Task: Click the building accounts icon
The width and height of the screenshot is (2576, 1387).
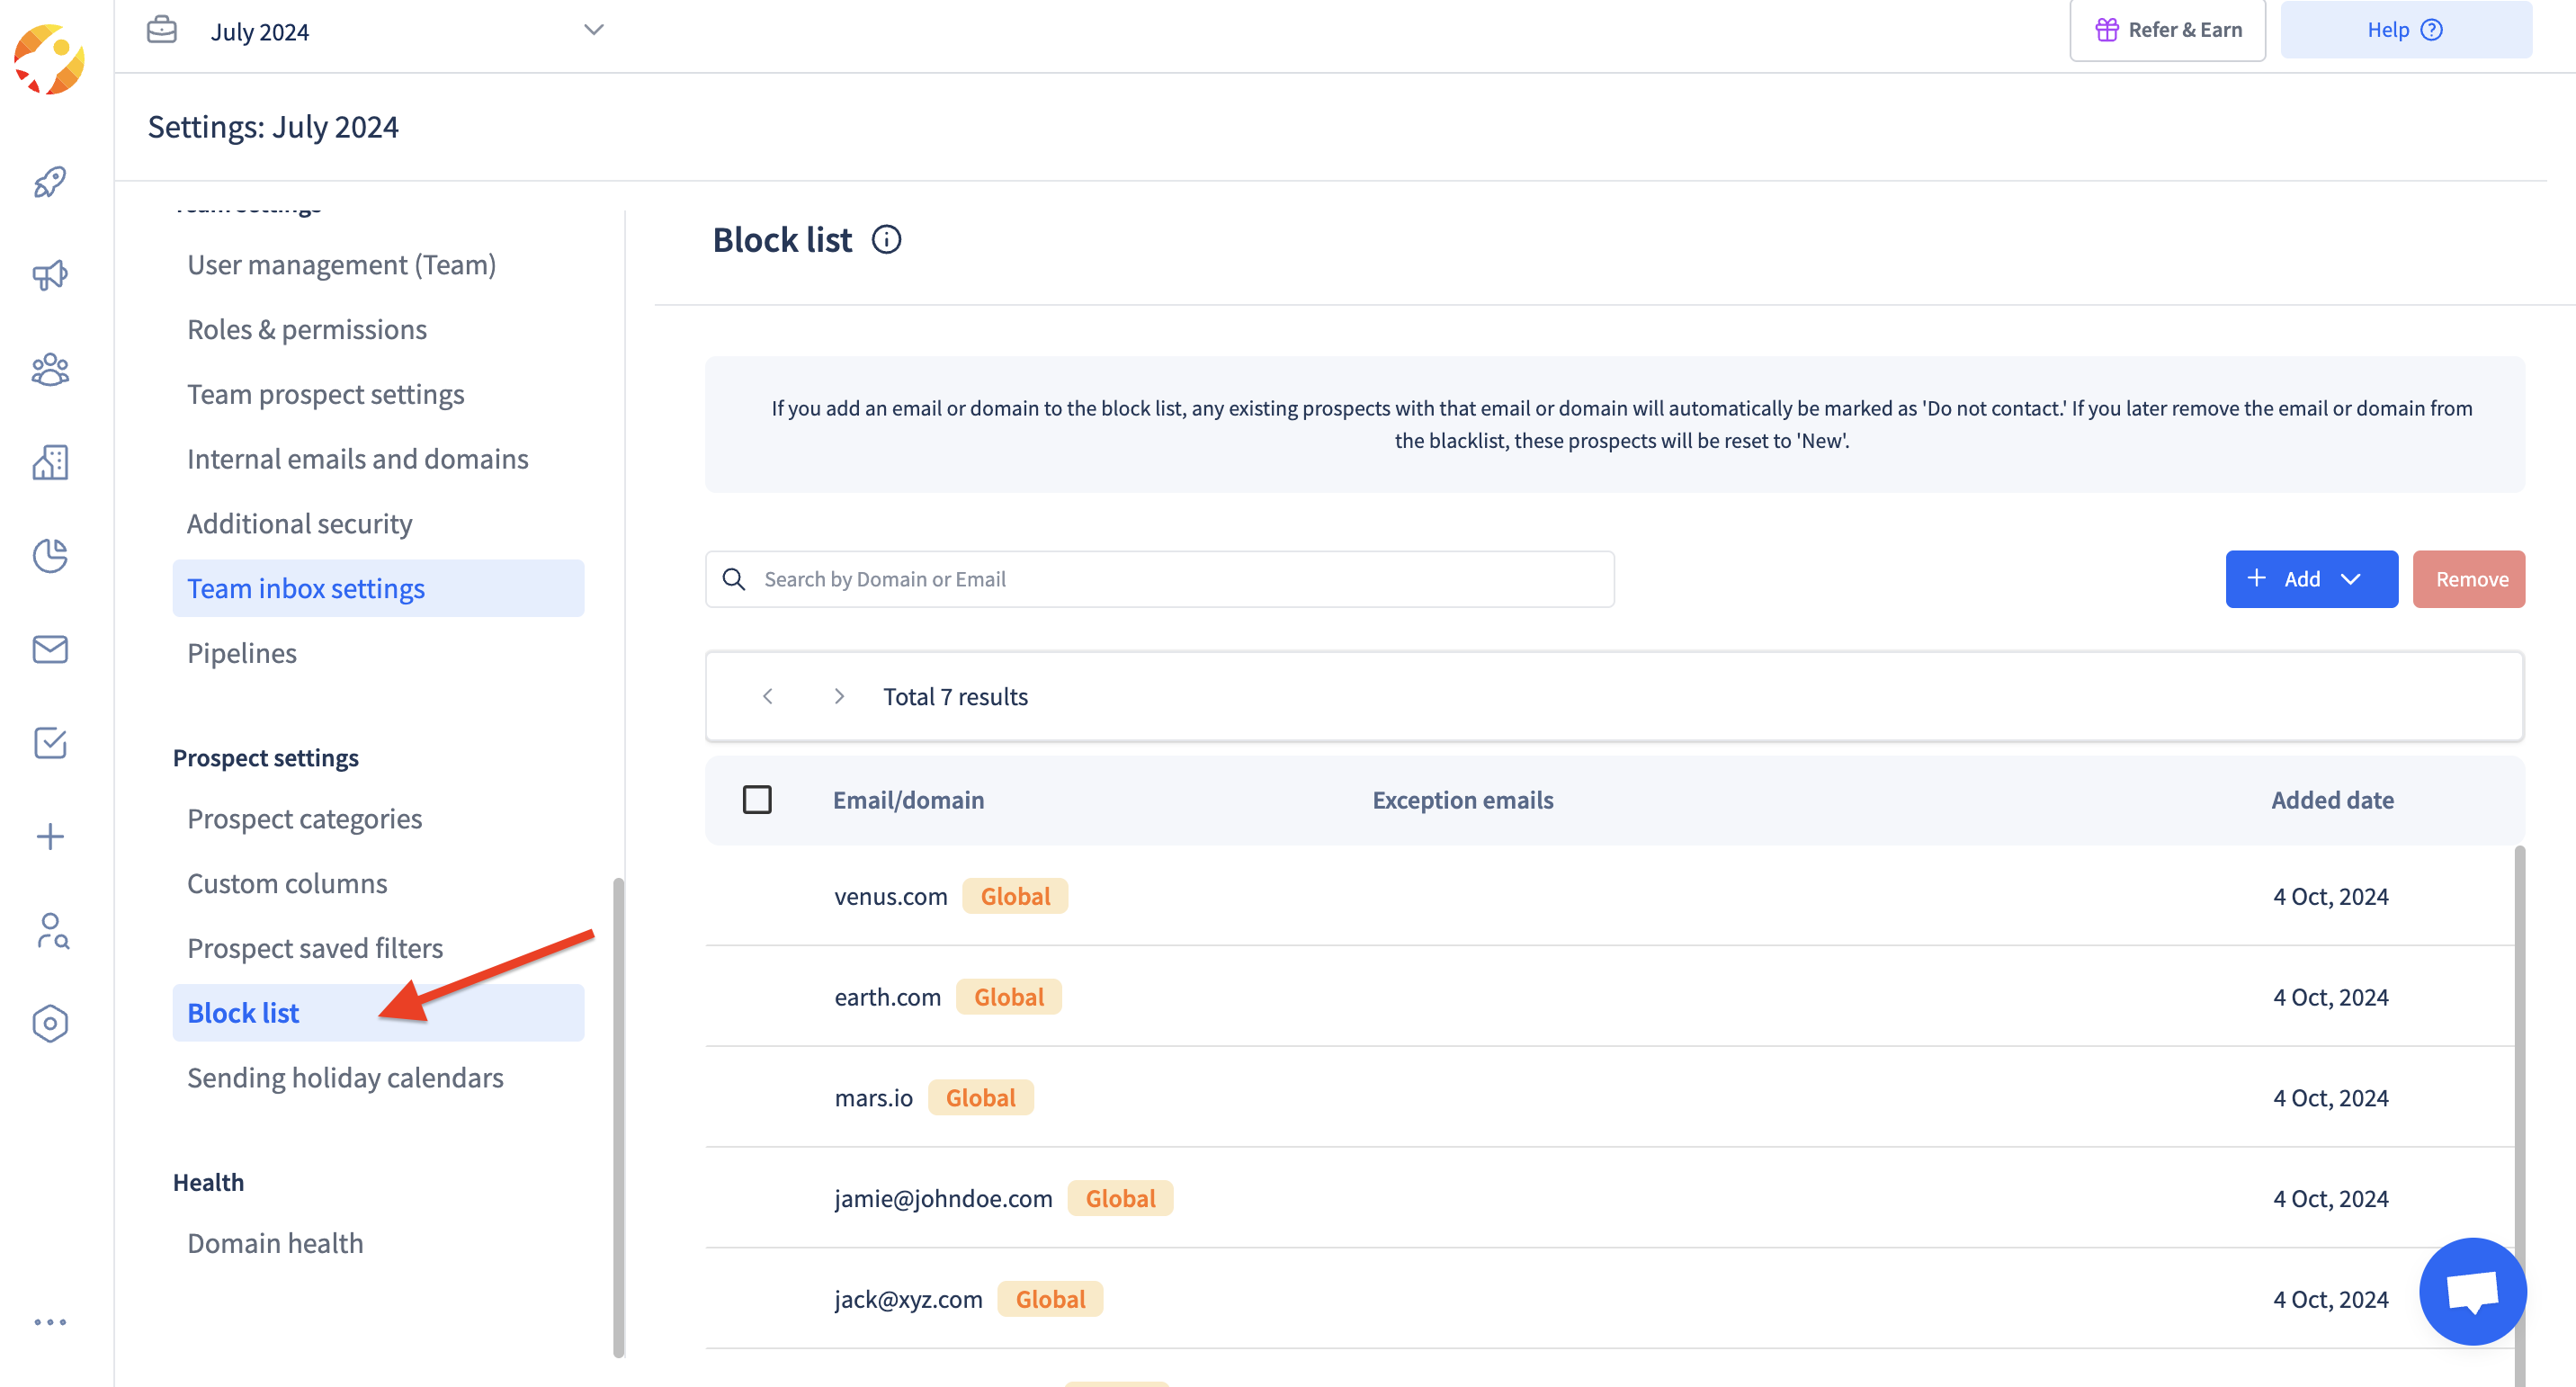Action: pos(50,462)
